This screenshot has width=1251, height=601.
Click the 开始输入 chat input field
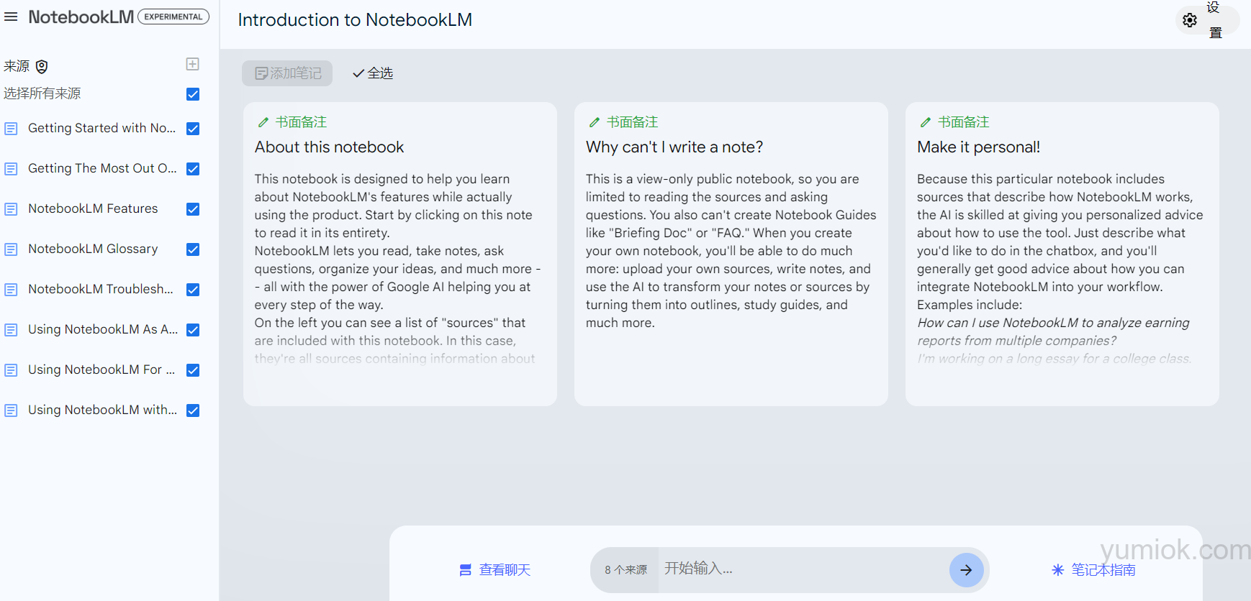click(803, 569)
